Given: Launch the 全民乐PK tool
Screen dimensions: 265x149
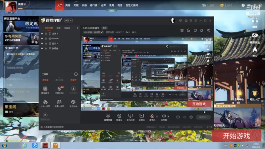Looking at the screenshot, I should pyautogui.click(x=59, y=90).
